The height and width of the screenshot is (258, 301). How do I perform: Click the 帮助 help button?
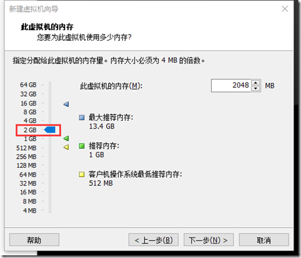34,240
